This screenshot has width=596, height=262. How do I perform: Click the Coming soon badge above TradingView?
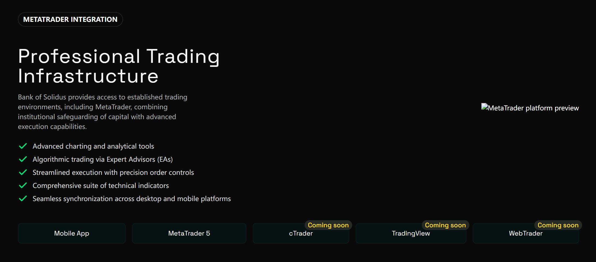pos(445,225)
